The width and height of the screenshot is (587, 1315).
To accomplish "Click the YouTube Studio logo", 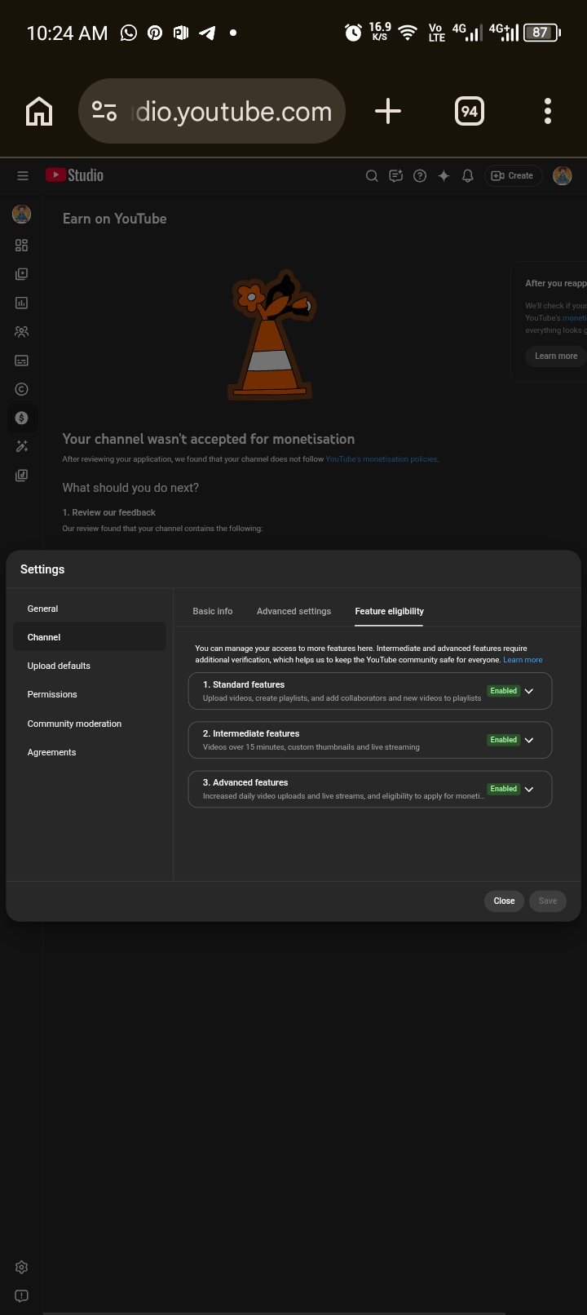I will [x=74, y=175].
